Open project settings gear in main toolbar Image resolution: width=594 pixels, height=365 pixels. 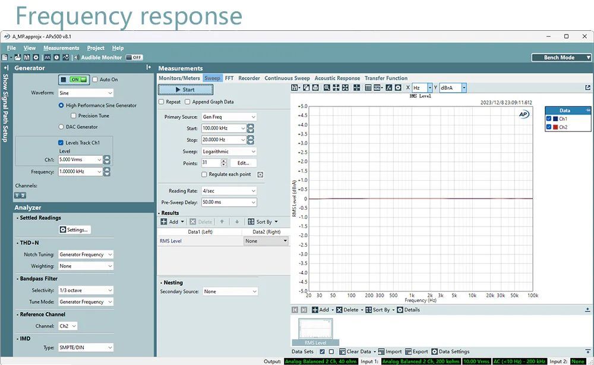click(x=36, y=57)
